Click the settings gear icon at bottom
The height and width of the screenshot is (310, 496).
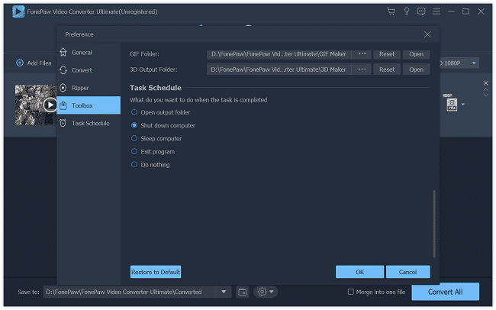tap(262, 292)
